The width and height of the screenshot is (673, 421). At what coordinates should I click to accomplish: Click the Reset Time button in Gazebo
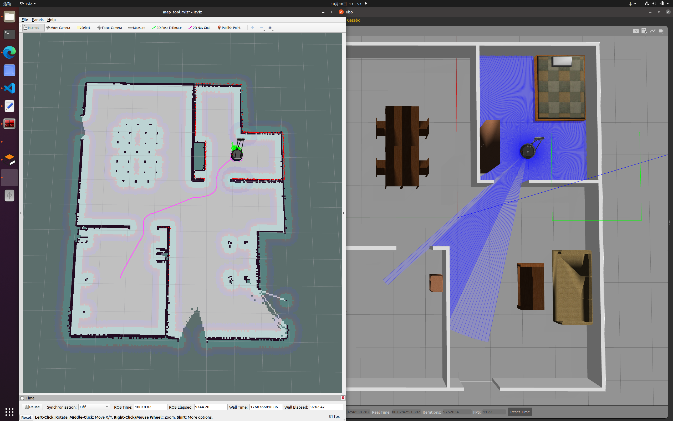point(519,412)
